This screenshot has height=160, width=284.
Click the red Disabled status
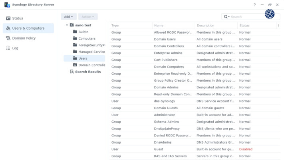(246, 150)
